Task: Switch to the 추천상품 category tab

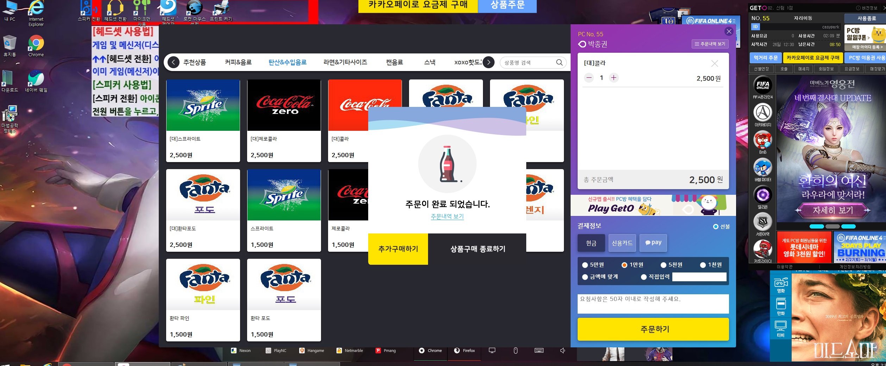Action: tap(195, 63)
